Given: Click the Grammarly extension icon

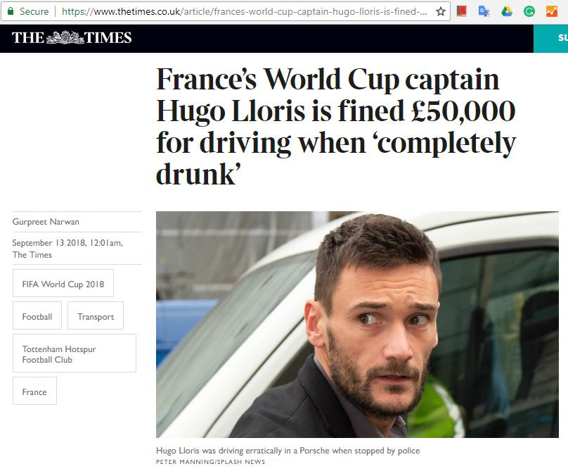Looking at the screenshot, I should point(529,11).
